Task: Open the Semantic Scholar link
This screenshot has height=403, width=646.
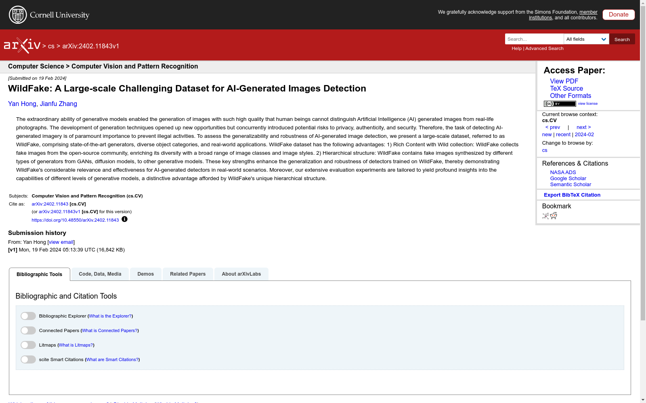Action: 570,184
